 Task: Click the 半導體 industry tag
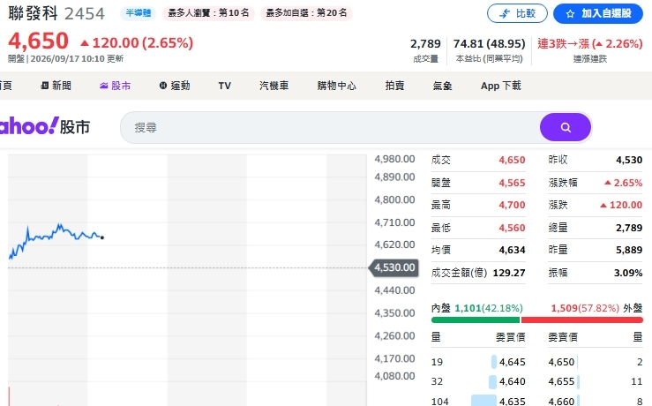(x=138, y=13)
